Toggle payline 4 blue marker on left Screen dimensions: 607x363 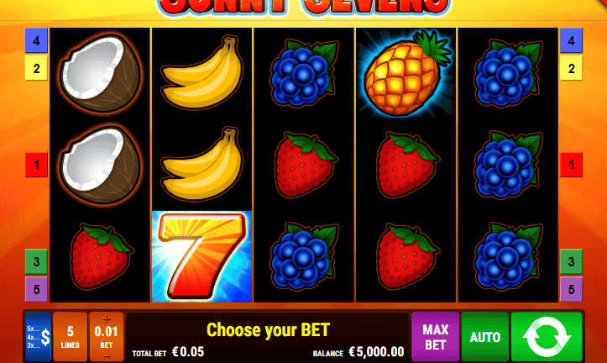click(36, 40)
